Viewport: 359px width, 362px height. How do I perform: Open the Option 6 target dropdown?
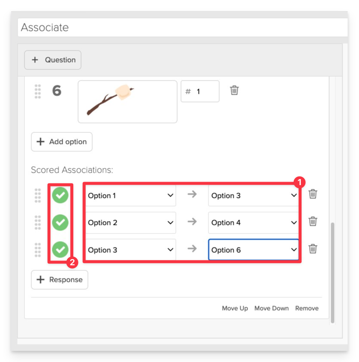click(253, 250)
